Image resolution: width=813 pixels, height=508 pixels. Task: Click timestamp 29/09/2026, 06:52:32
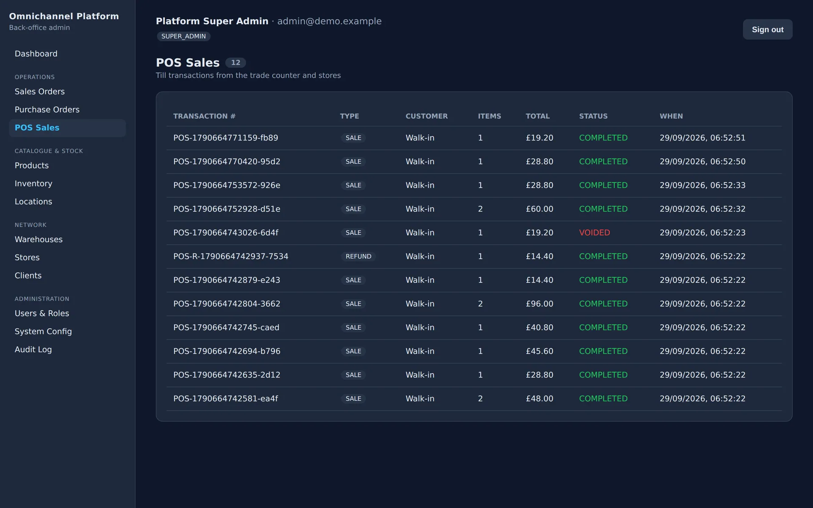(702, 209)
